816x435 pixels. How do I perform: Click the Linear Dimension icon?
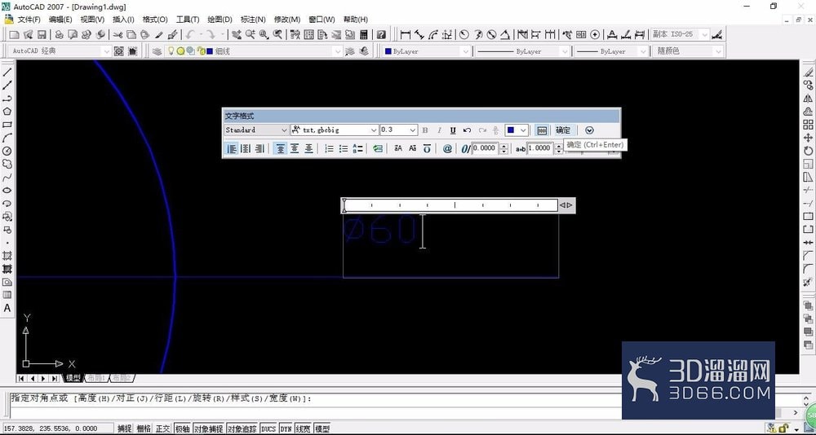(x=405, y=35)
